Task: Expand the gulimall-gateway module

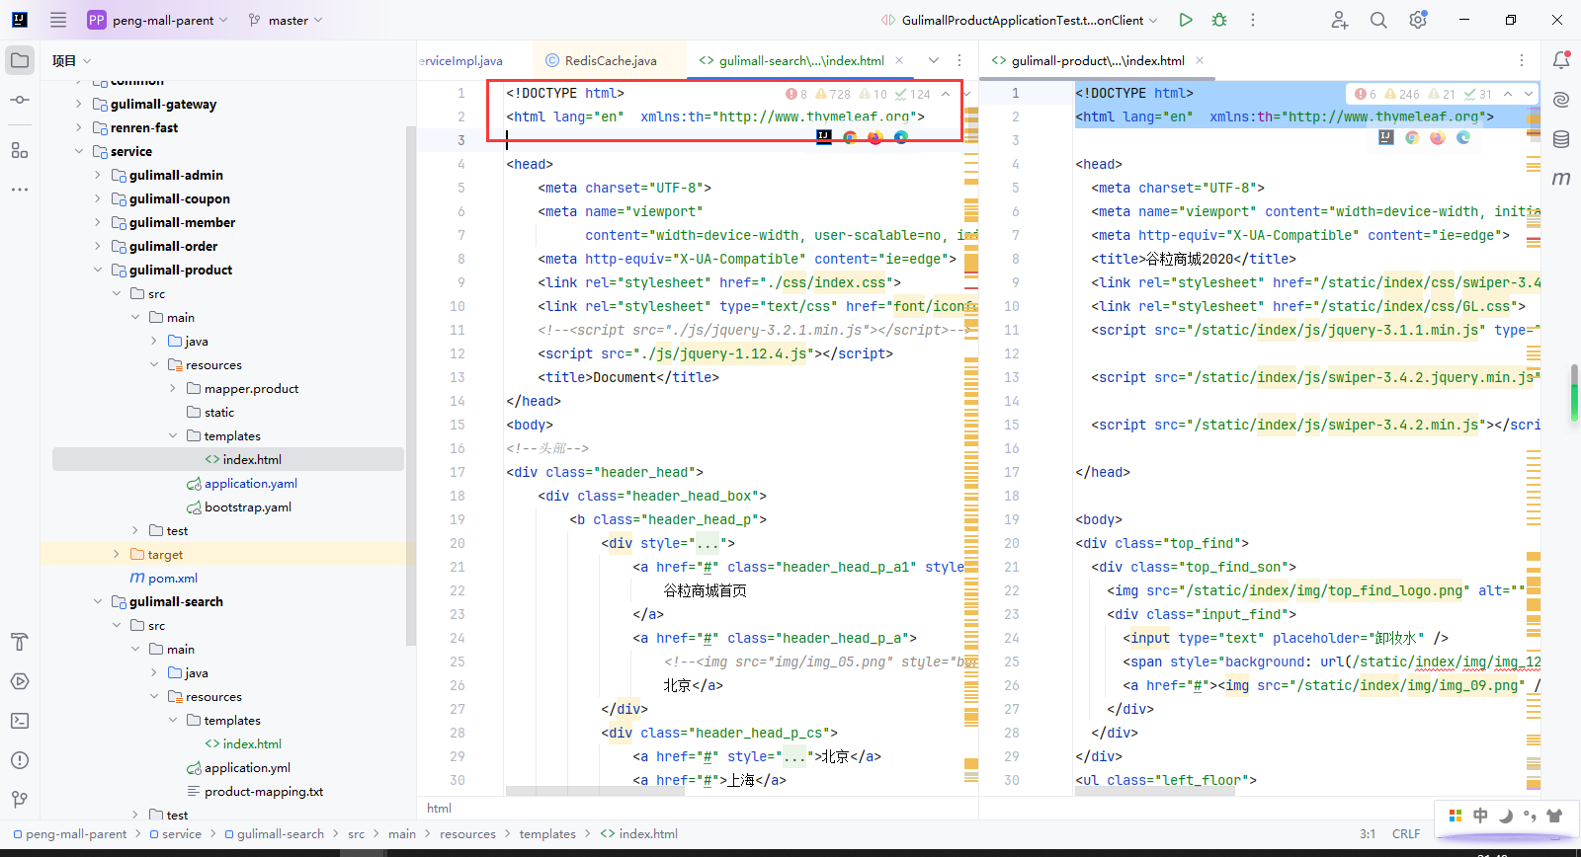Action: [x=79, y=104]
